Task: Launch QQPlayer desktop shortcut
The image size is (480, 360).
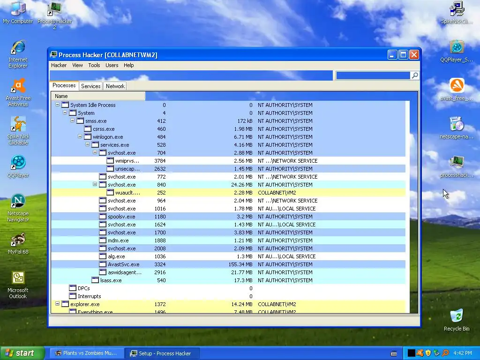Action: click(x=18, y=166)
